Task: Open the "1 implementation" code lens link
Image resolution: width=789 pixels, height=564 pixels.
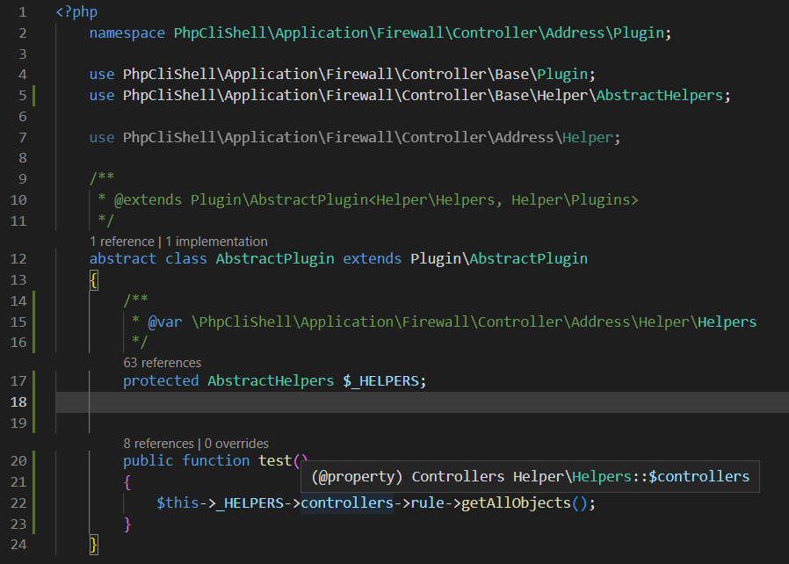Action: click(216, 241)
